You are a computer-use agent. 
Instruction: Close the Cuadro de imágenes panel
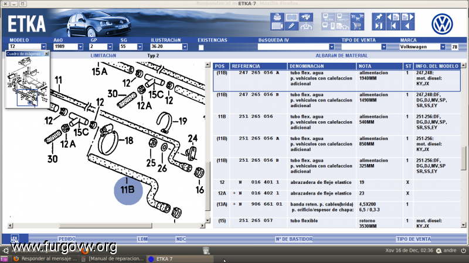(x=46, y=53)
